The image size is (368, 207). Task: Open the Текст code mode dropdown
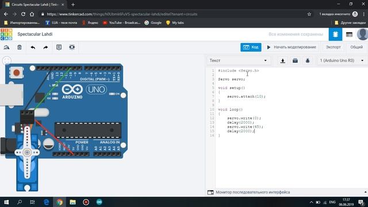(239, 60)
